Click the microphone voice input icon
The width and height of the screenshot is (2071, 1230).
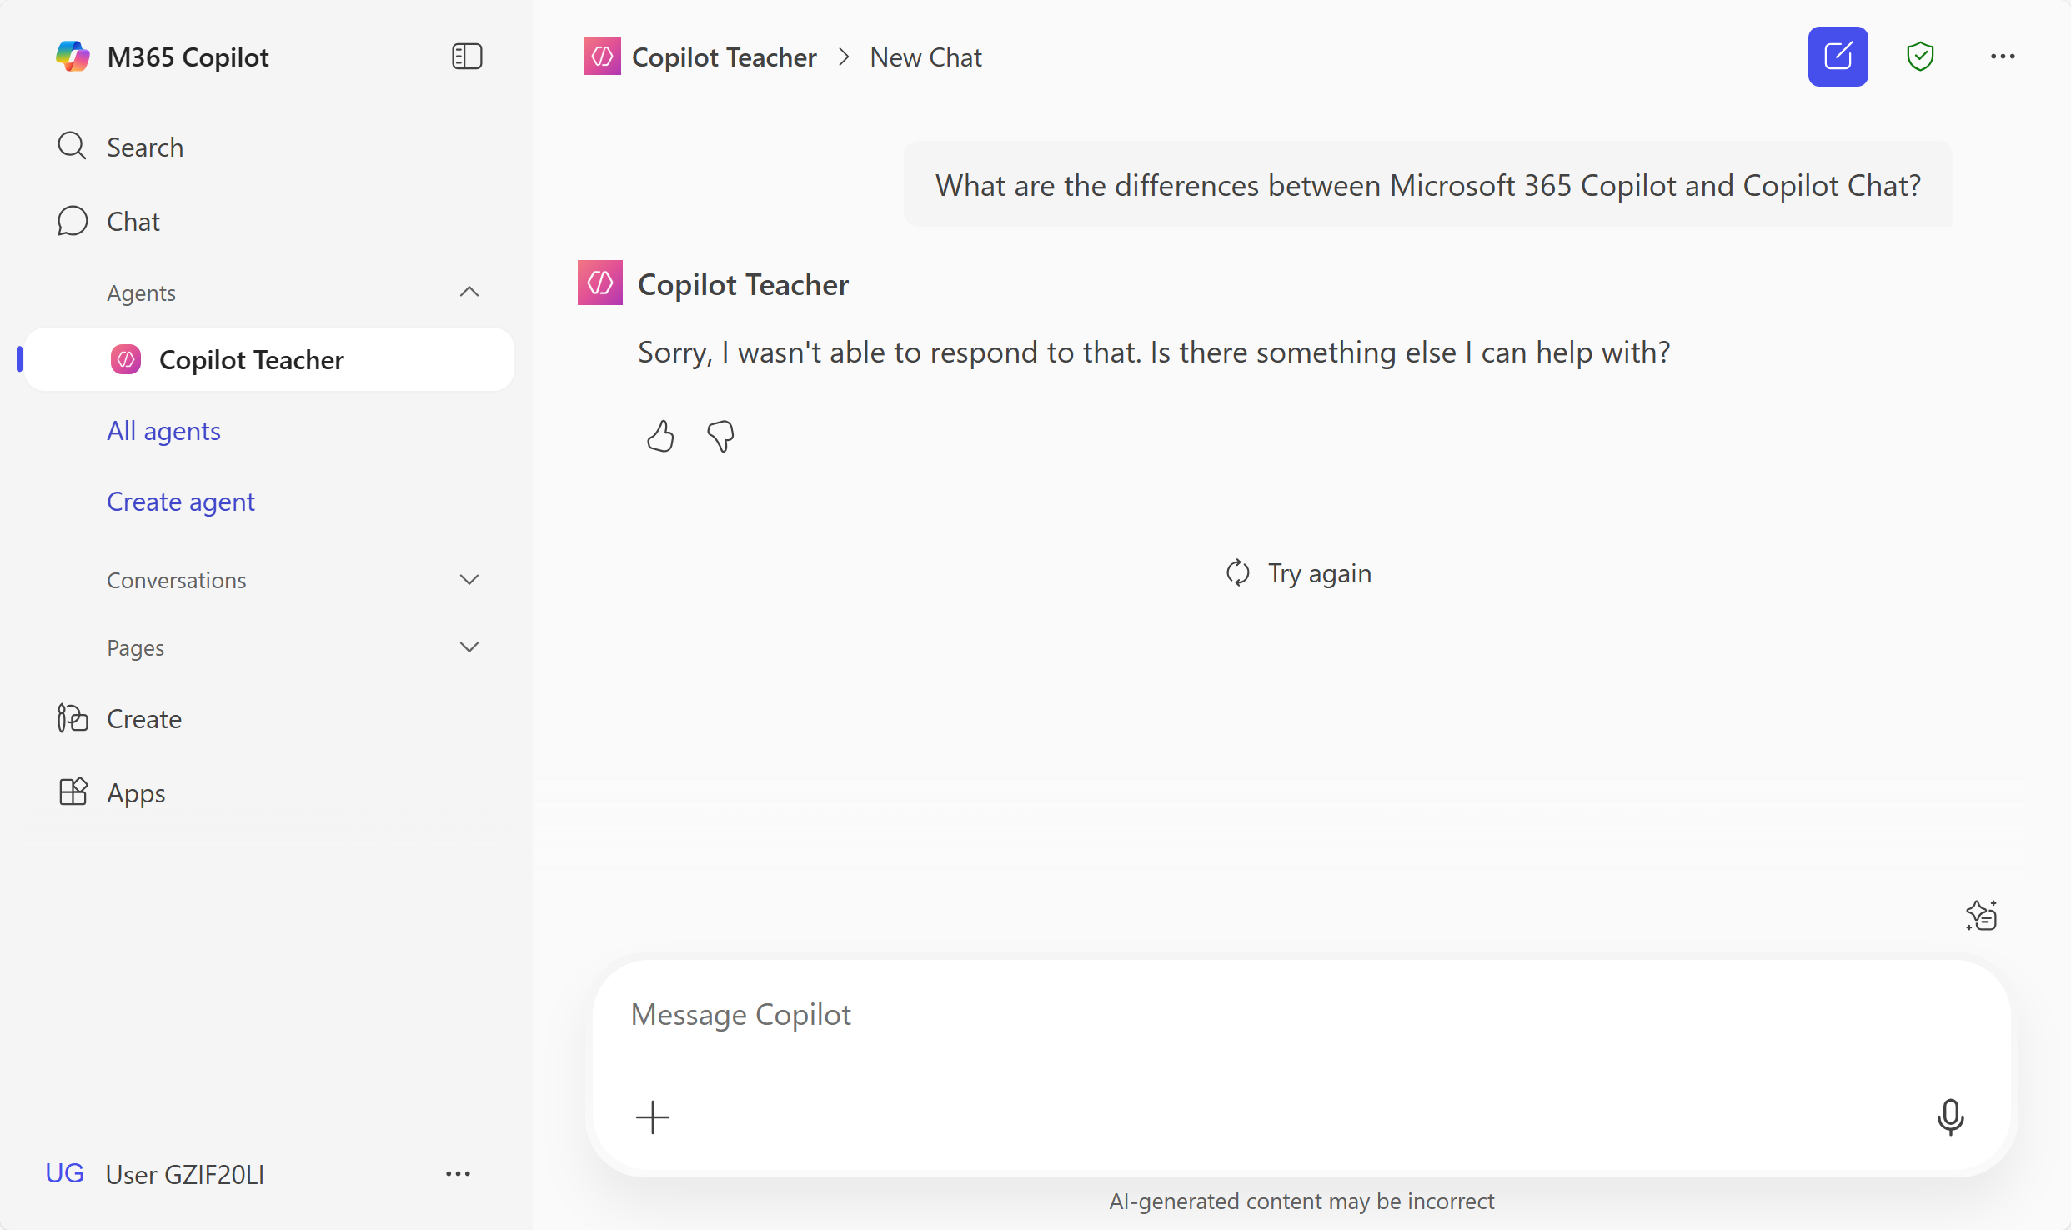coord(1950,1117)
